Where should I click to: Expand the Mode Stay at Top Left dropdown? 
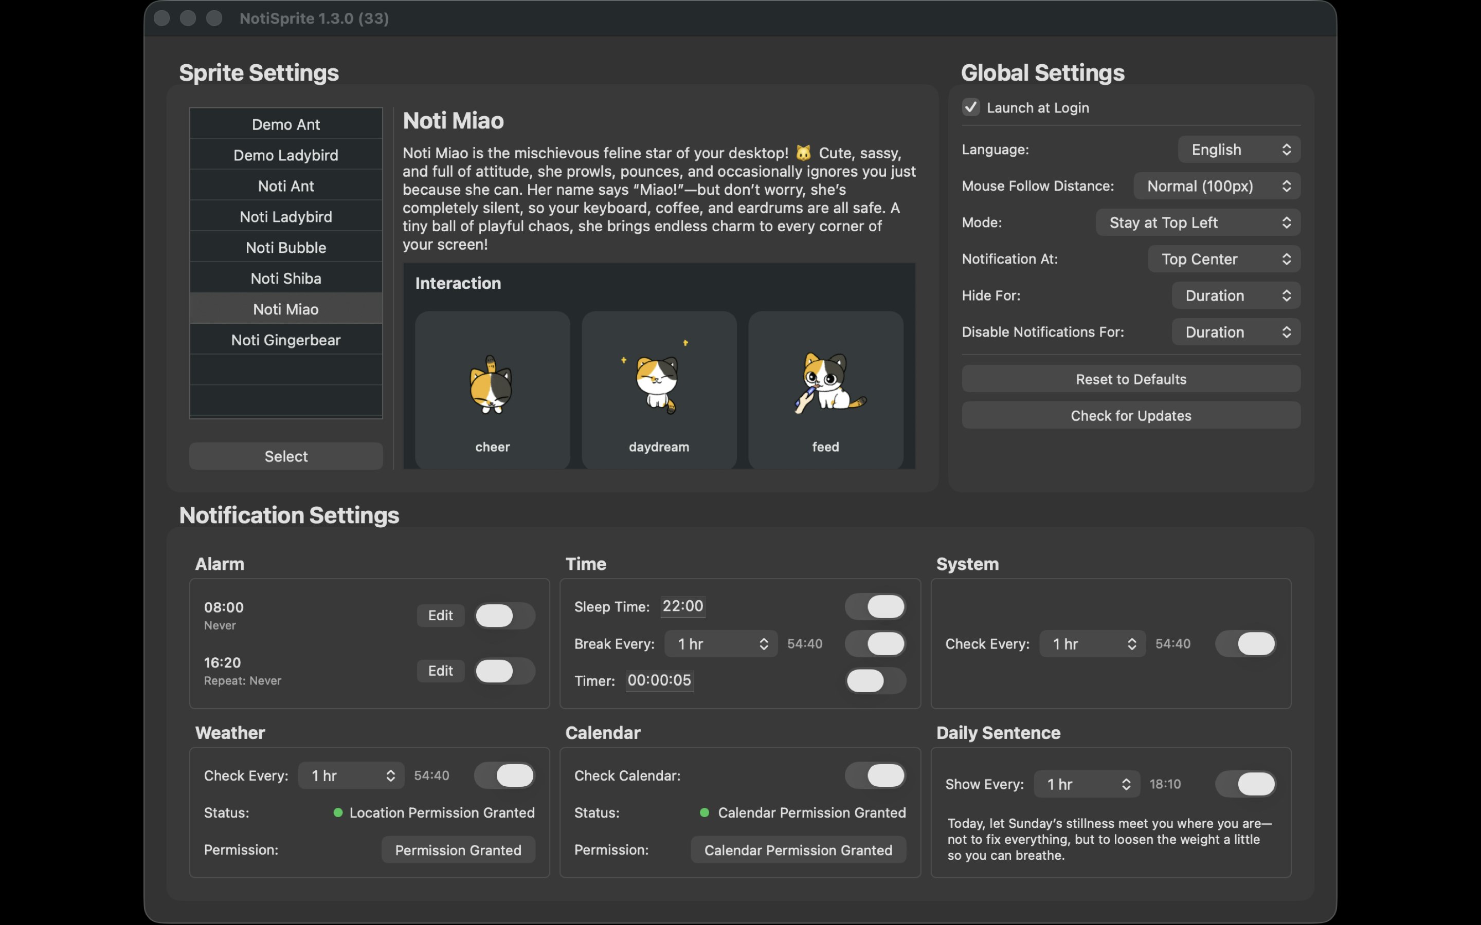click(x=1198, y=223)
